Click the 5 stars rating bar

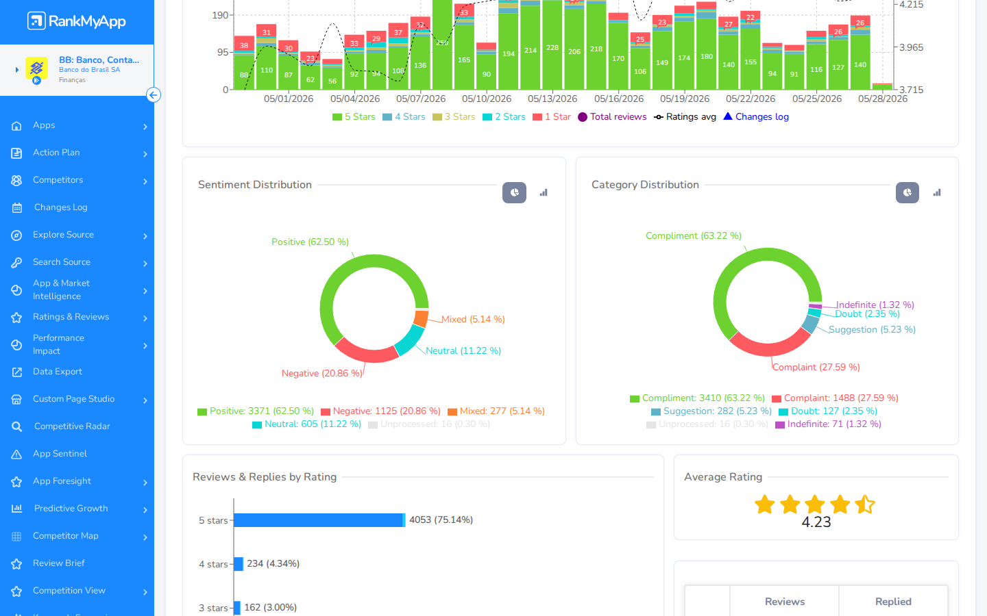pos(319,520)
